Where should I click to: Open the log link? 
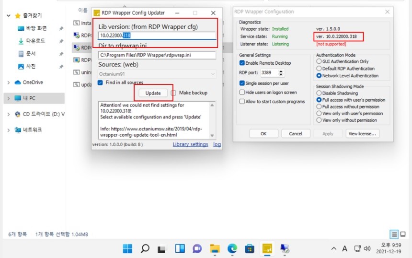point(217,144)
